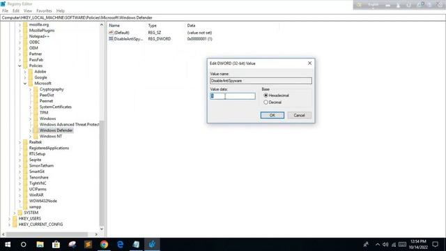Click the registry path address bar
The image size is (446, 251).
click(223, 17)
